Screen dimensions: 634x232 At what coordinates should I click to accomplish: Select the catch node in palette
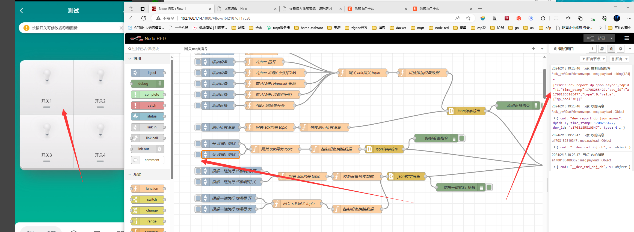(148, 106)
